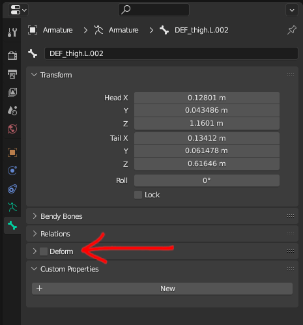Open the editor type dropdown

click(x=18, y=10)
